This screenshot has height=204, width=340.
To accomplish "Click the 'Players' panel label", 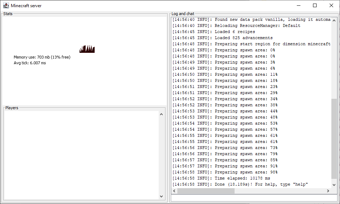I will pyautogui.click(x=12, y=108).
